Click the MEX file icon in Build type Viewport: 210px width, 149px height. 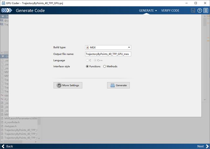point(88,47)
